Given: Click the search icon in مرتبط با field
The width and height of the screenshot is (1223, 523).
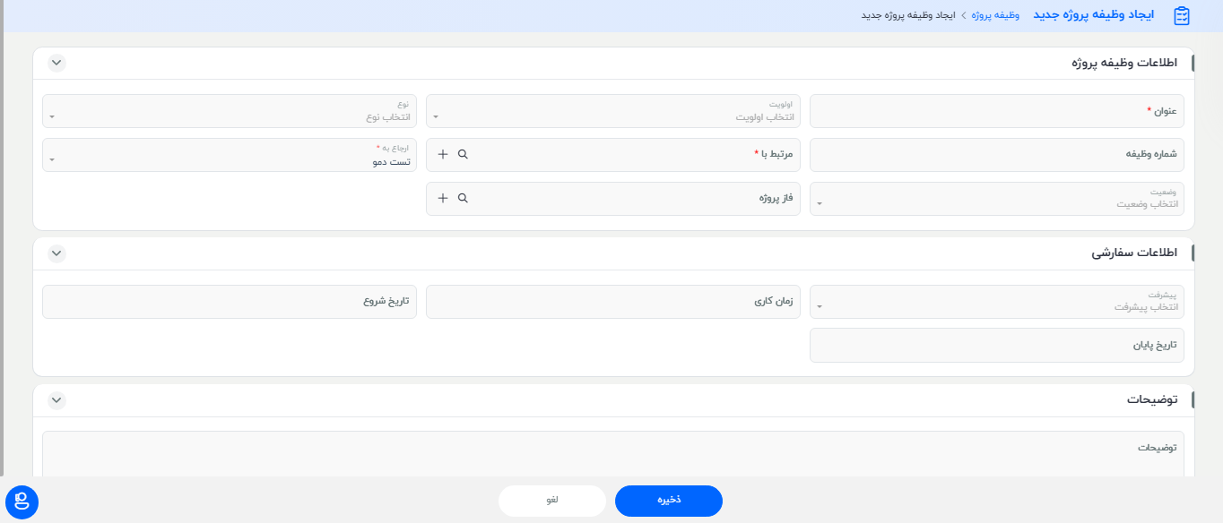Looking at the screenshot, I should coord(461,154).
